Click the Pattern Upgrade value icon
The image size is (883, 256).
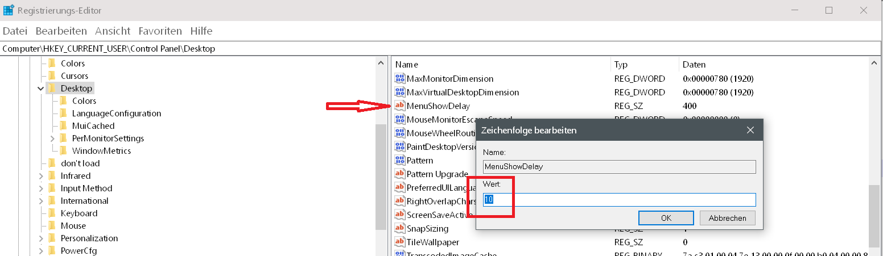coord(400,174)
